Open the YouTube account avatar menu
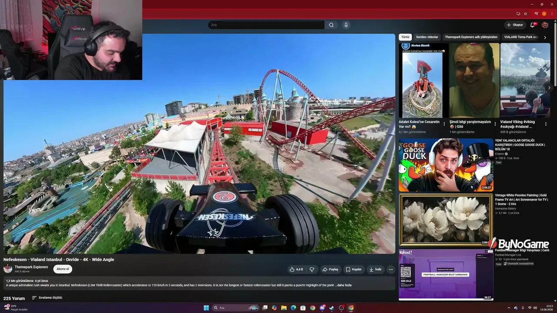Screen dimensions: 557x313 coord(545,25)
